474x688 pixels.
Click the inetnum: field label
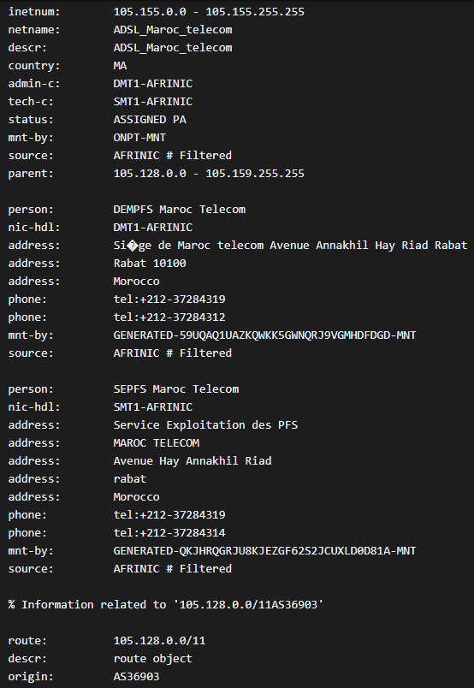click(34, 12)
